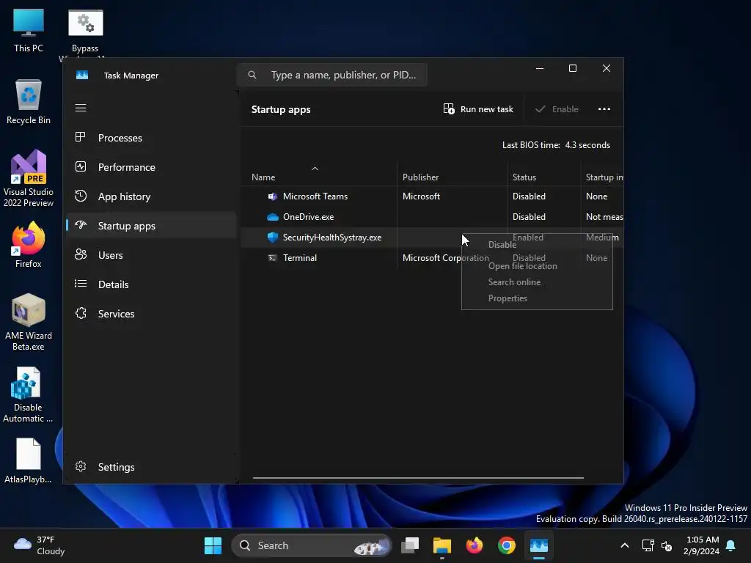
Task: Sort by the Publisher column header
Action: click(x=420, y=177)
